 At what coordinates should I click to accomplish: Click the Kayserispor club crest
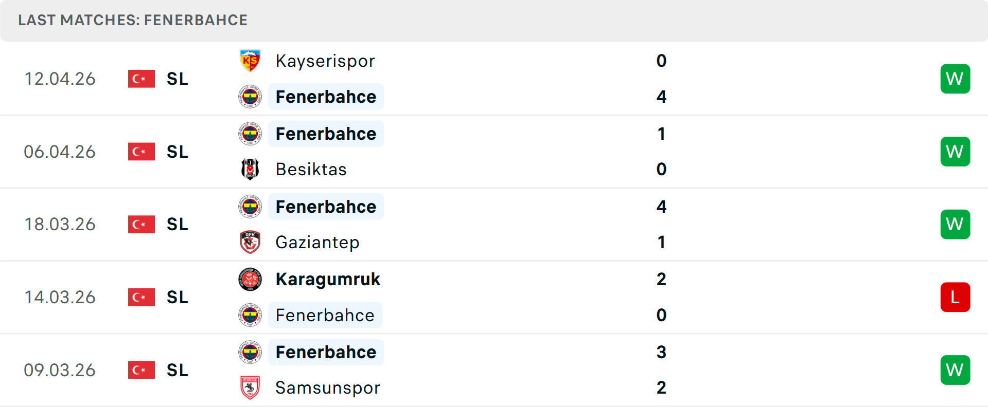tap(249, 61)
